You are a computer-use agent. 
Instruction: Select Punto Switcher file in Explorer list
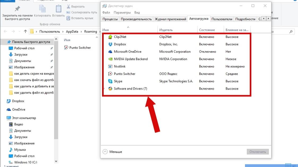77,48
